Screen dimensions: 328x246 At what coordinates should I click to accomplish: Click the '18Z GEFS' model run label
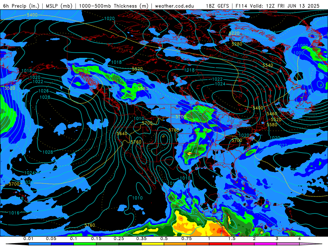tap(217, 6)
